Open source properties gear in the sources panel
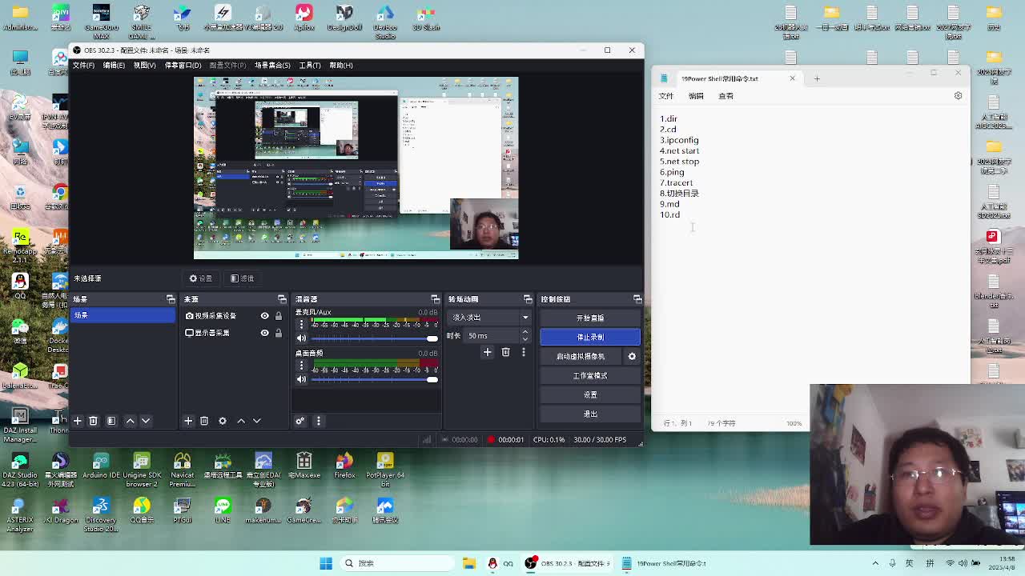 coord(223,421)
